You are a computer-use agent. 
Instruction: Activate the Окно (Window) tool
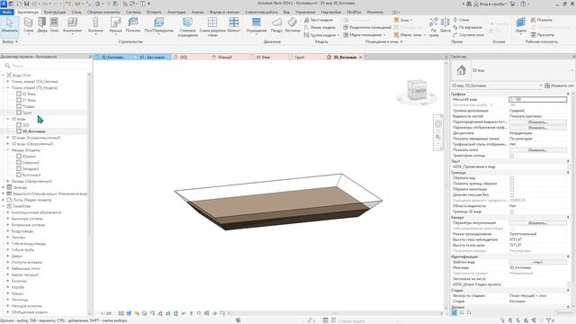(x=54, y=25)
